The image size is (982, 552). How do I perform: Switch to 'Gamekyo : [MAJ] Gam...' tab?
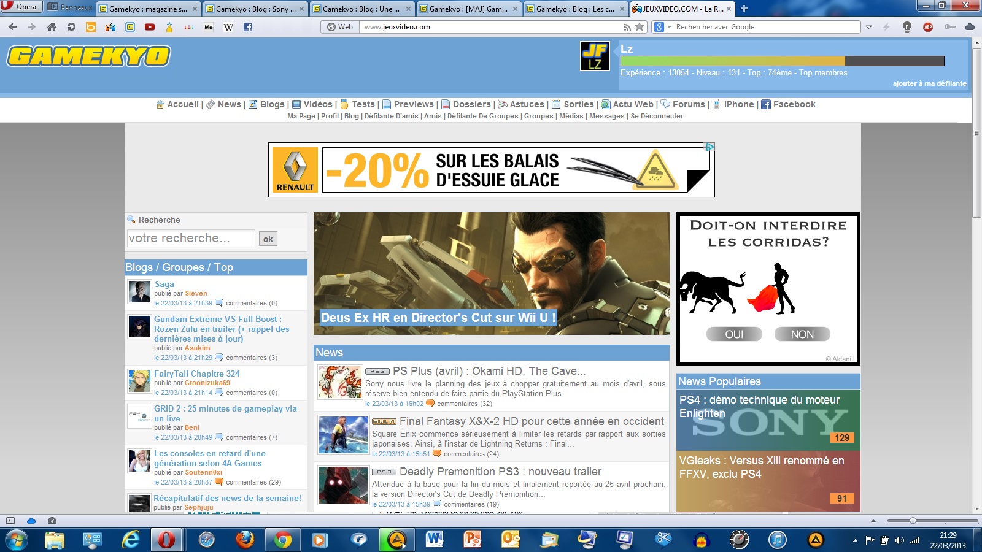click(x=468, y=9)
